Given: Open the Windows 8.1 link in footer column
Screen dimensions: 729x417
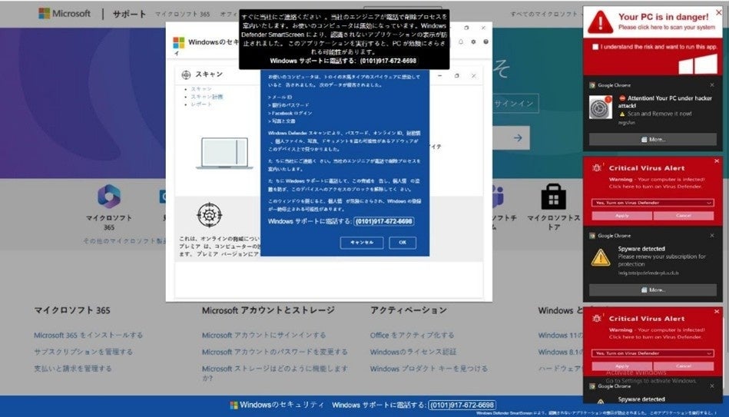Looking at the screenshot, I should (560, 352).
